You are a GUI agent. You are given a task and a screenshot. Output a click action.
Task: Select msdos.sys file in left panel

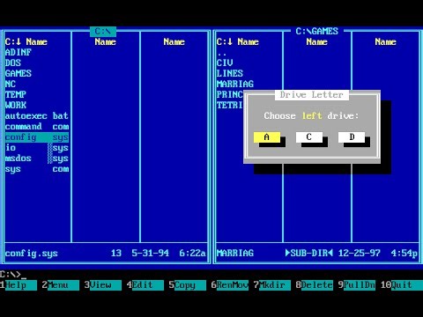37,158
